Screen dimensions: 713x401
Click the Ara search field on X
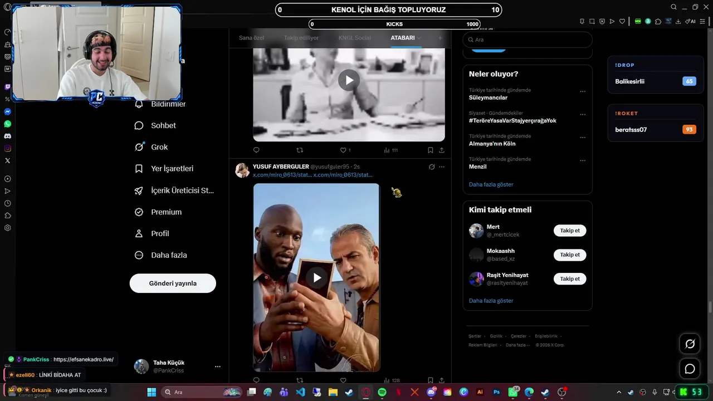[528, 40]
